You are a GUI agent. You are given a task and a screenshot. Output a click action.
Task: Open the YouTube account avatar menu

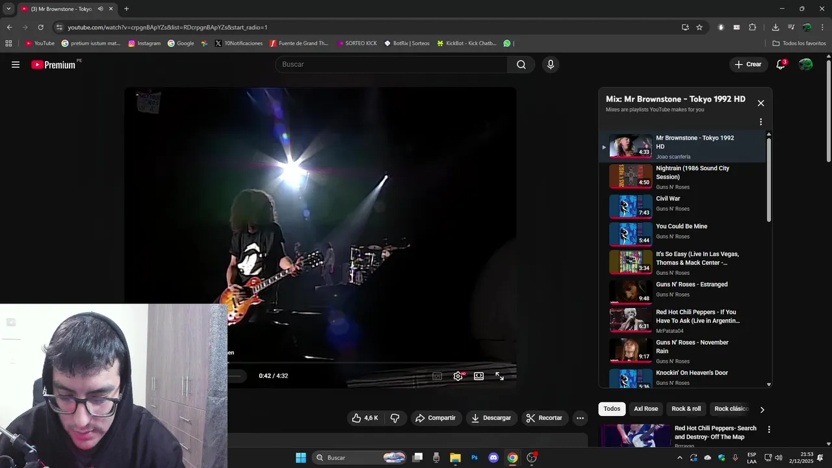[805, 64]
